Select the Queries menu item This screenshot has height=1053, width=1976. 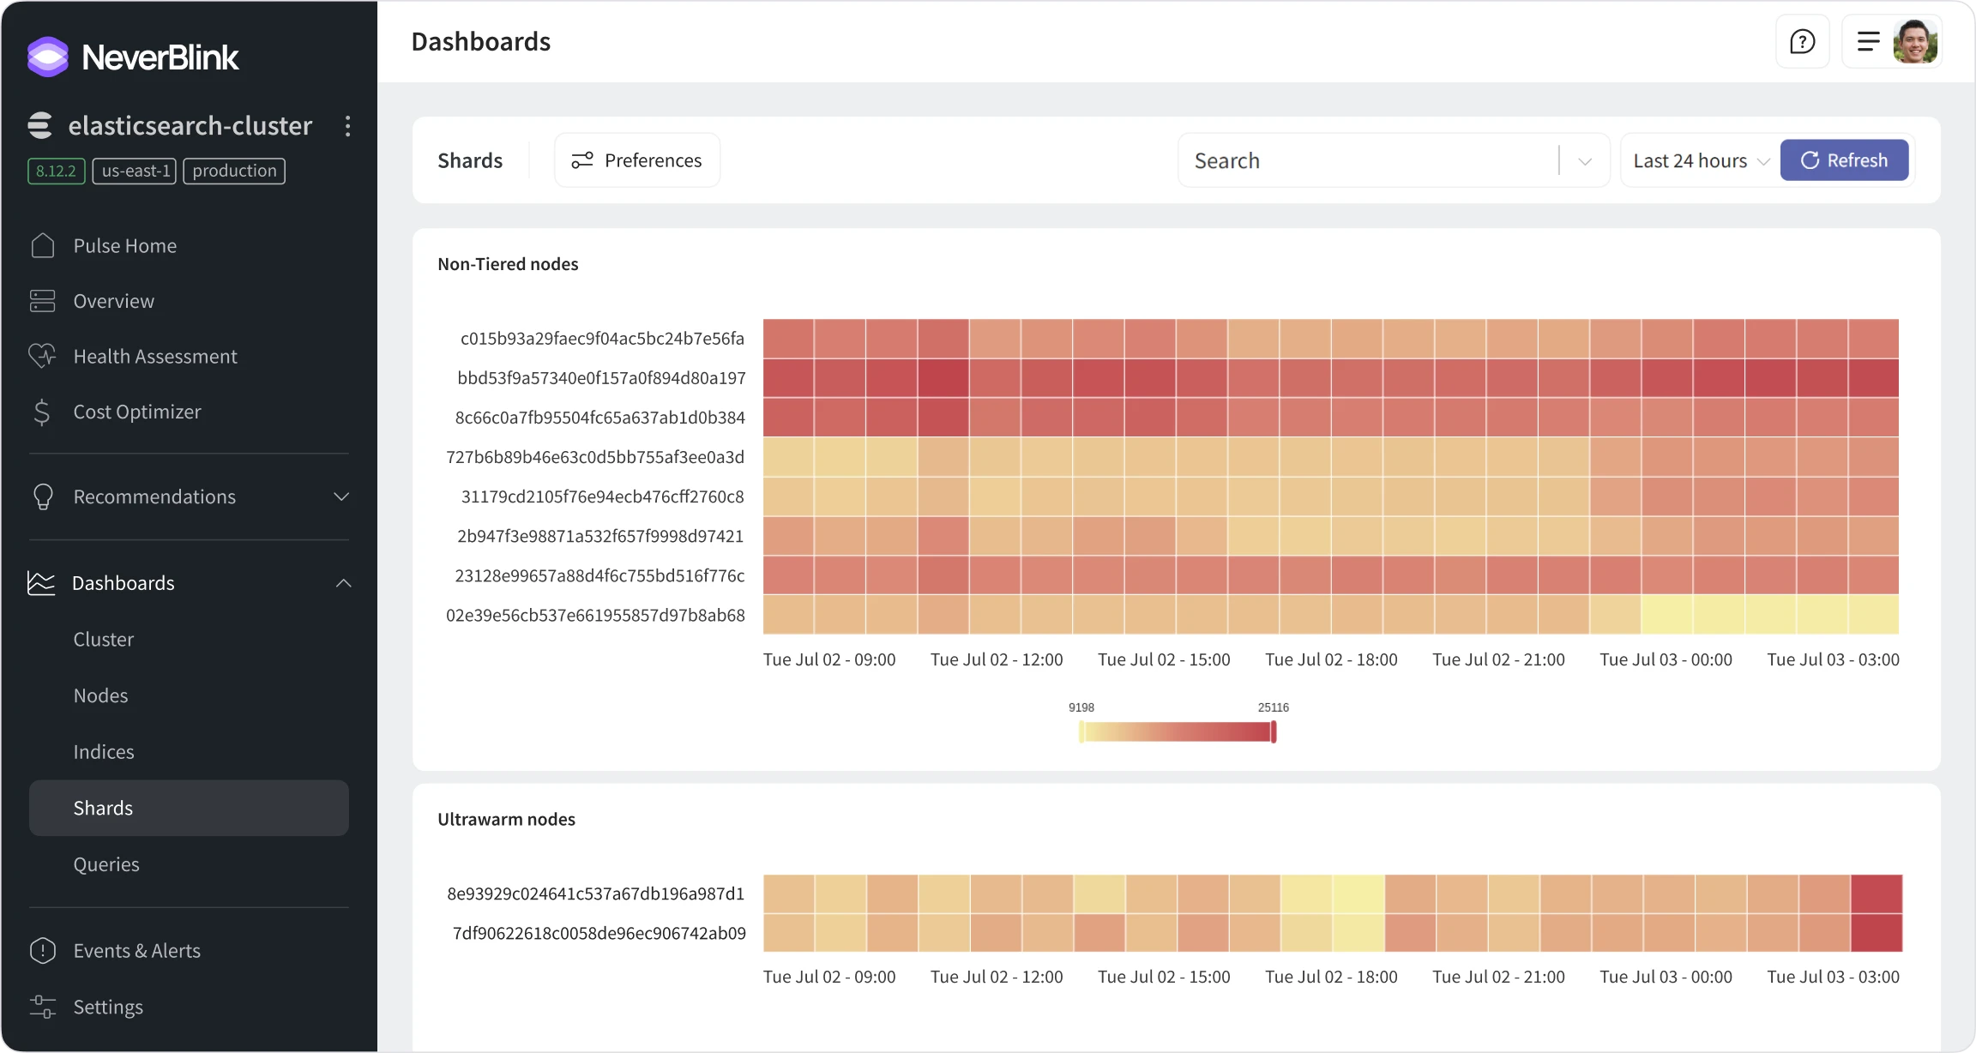[x=106, y=864]
